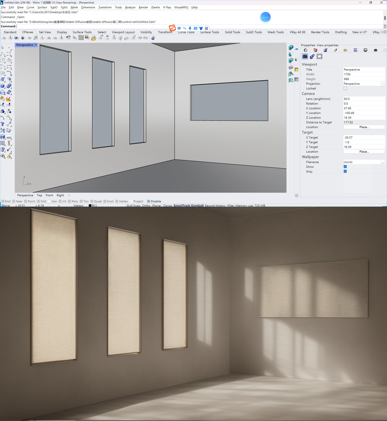Select the Text object tool

click(x=3, y=124)
